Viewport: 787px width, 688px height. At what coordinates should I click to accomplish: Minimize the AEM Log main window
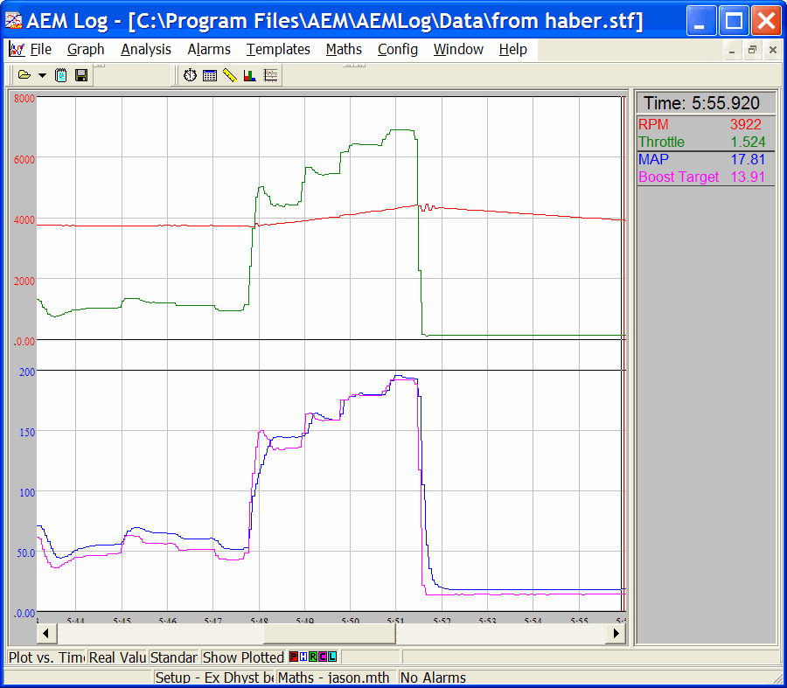point(701,21)
